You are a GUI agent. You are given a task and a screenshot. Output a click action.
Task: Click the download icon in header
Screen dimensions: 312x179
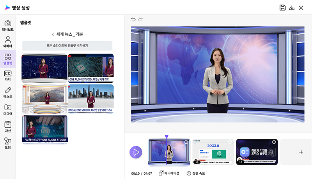(292, 8)
